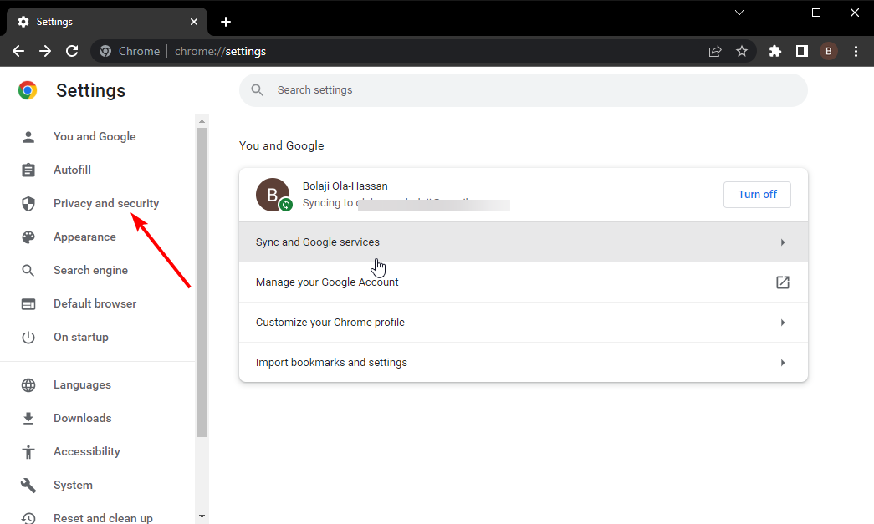Screen dimensions: 874x524
Task: Click the Bolaji Ola-Hassan profile picture
Action: 273,195
